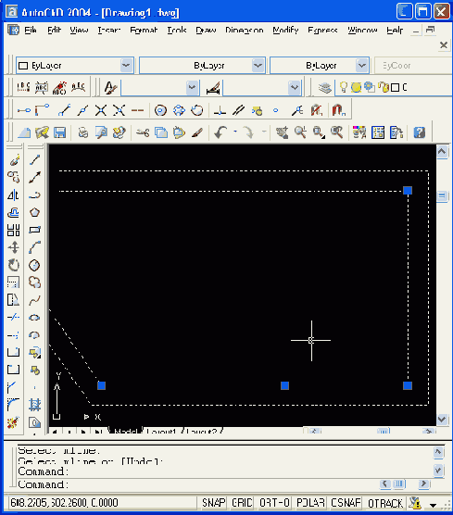This screenshot has width=453, height=515.
Task: Toggle POLAR tracking in status bar
Action: pos(310,503)
